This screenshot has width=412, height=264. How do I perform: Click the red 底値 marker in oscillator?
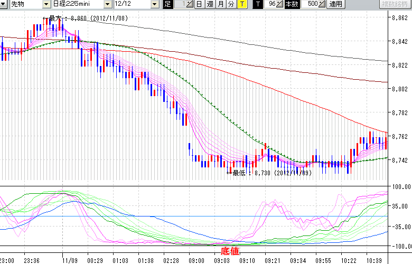[x=229, y=250]
